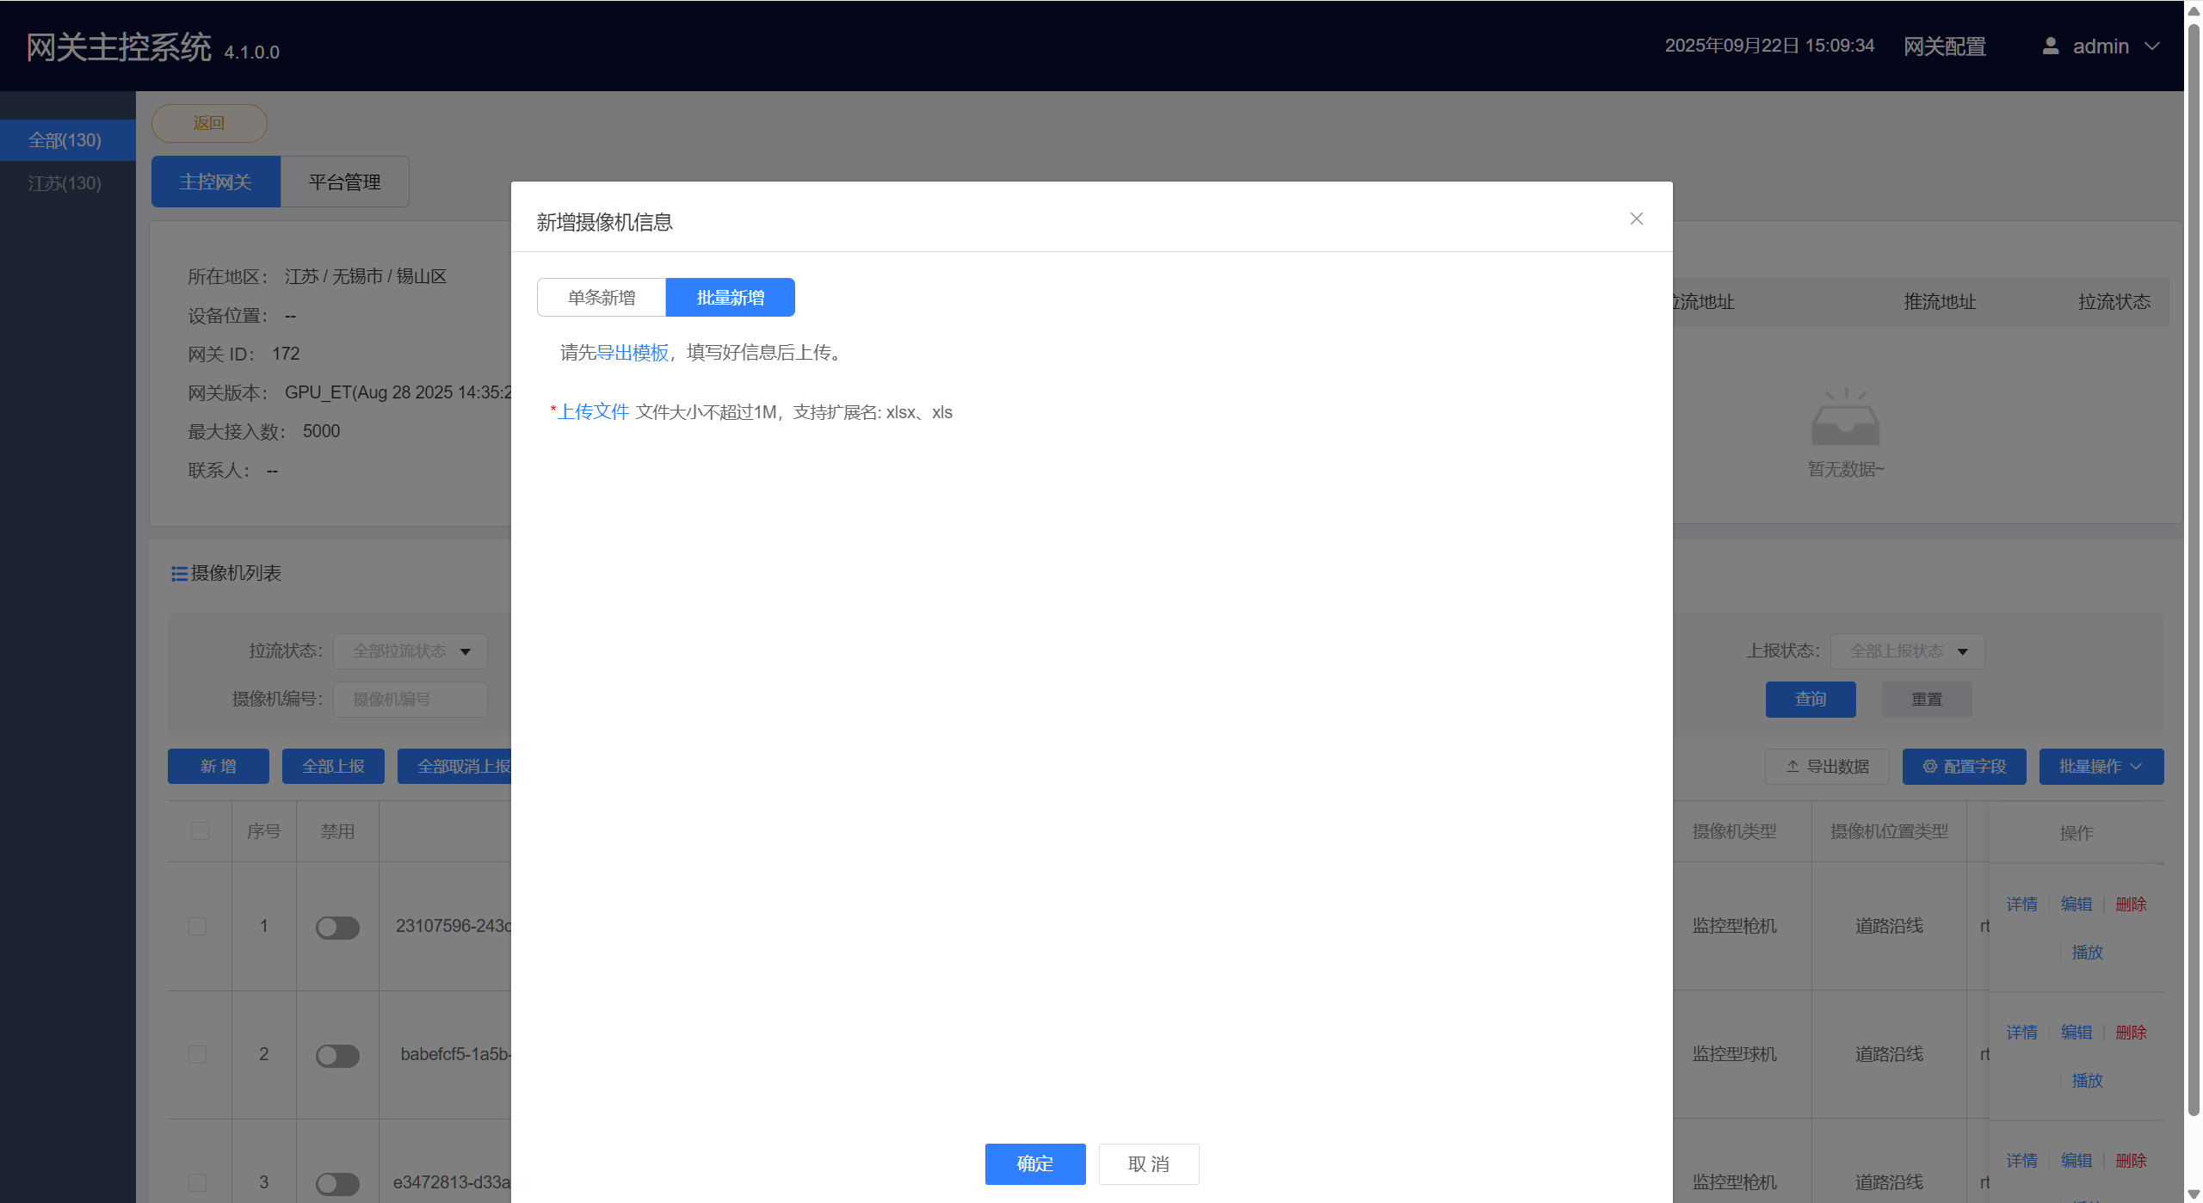The image size is (2203, 1203).
Task: Open the 导出模板 link
Action: point(633,353)
